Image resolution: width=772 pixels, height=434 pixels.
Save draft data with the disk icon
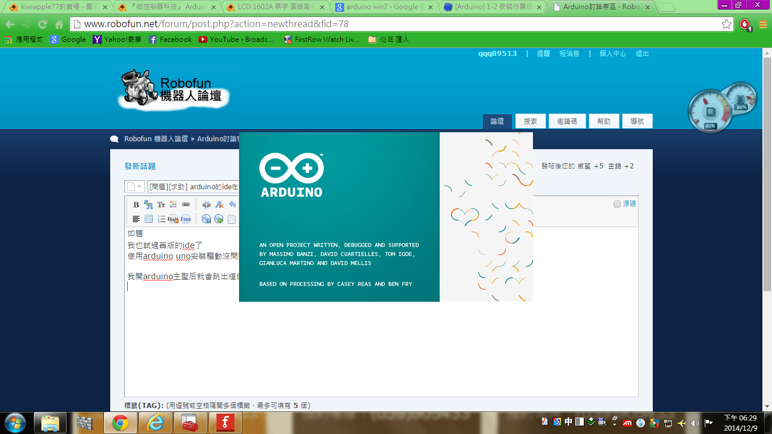[206, 219]
